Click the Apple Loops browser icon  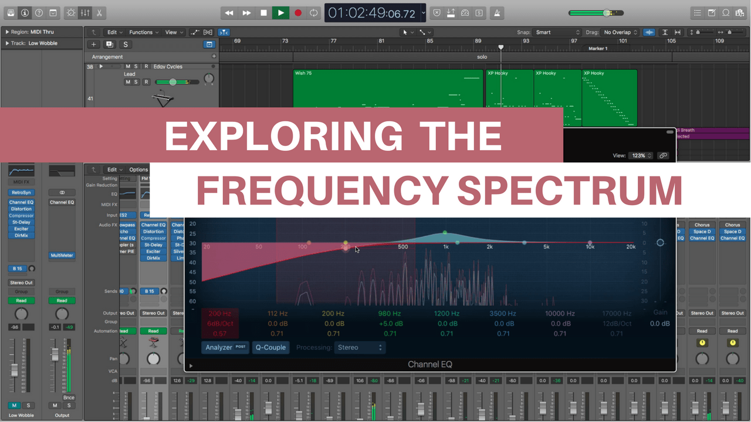click(x=726, y=12)
